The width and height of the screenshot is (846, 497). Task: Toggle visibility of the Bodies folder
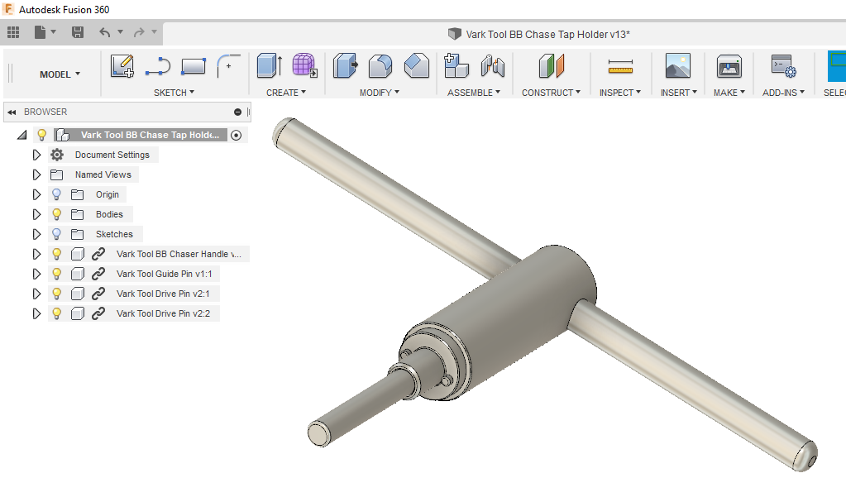click(x=57, y=214)
